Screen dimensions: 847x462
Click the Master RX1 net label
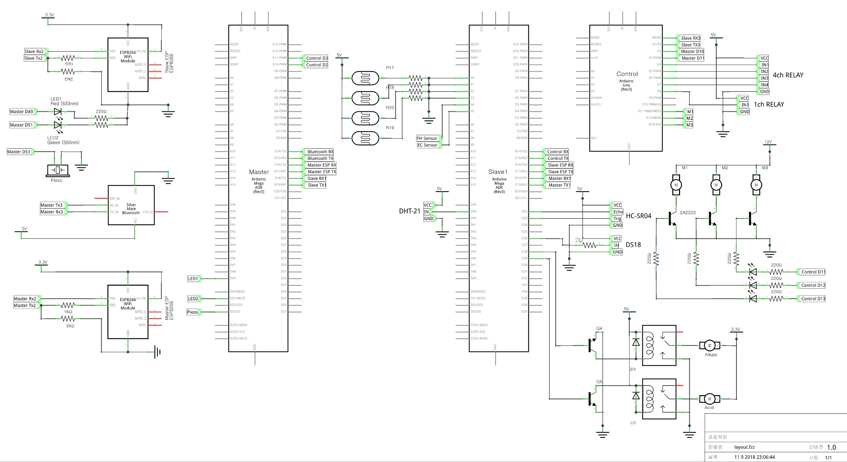point(556,179)
